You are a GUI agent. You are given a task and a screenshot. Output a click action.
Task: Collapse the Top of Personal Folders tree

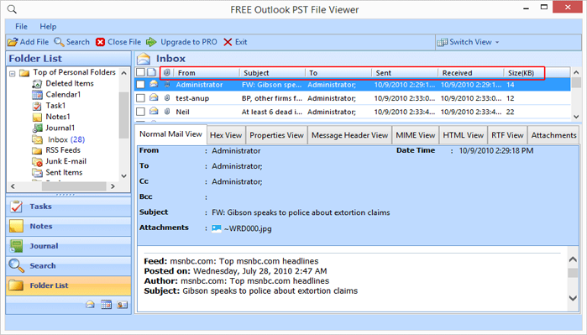[x=13, y=73]
